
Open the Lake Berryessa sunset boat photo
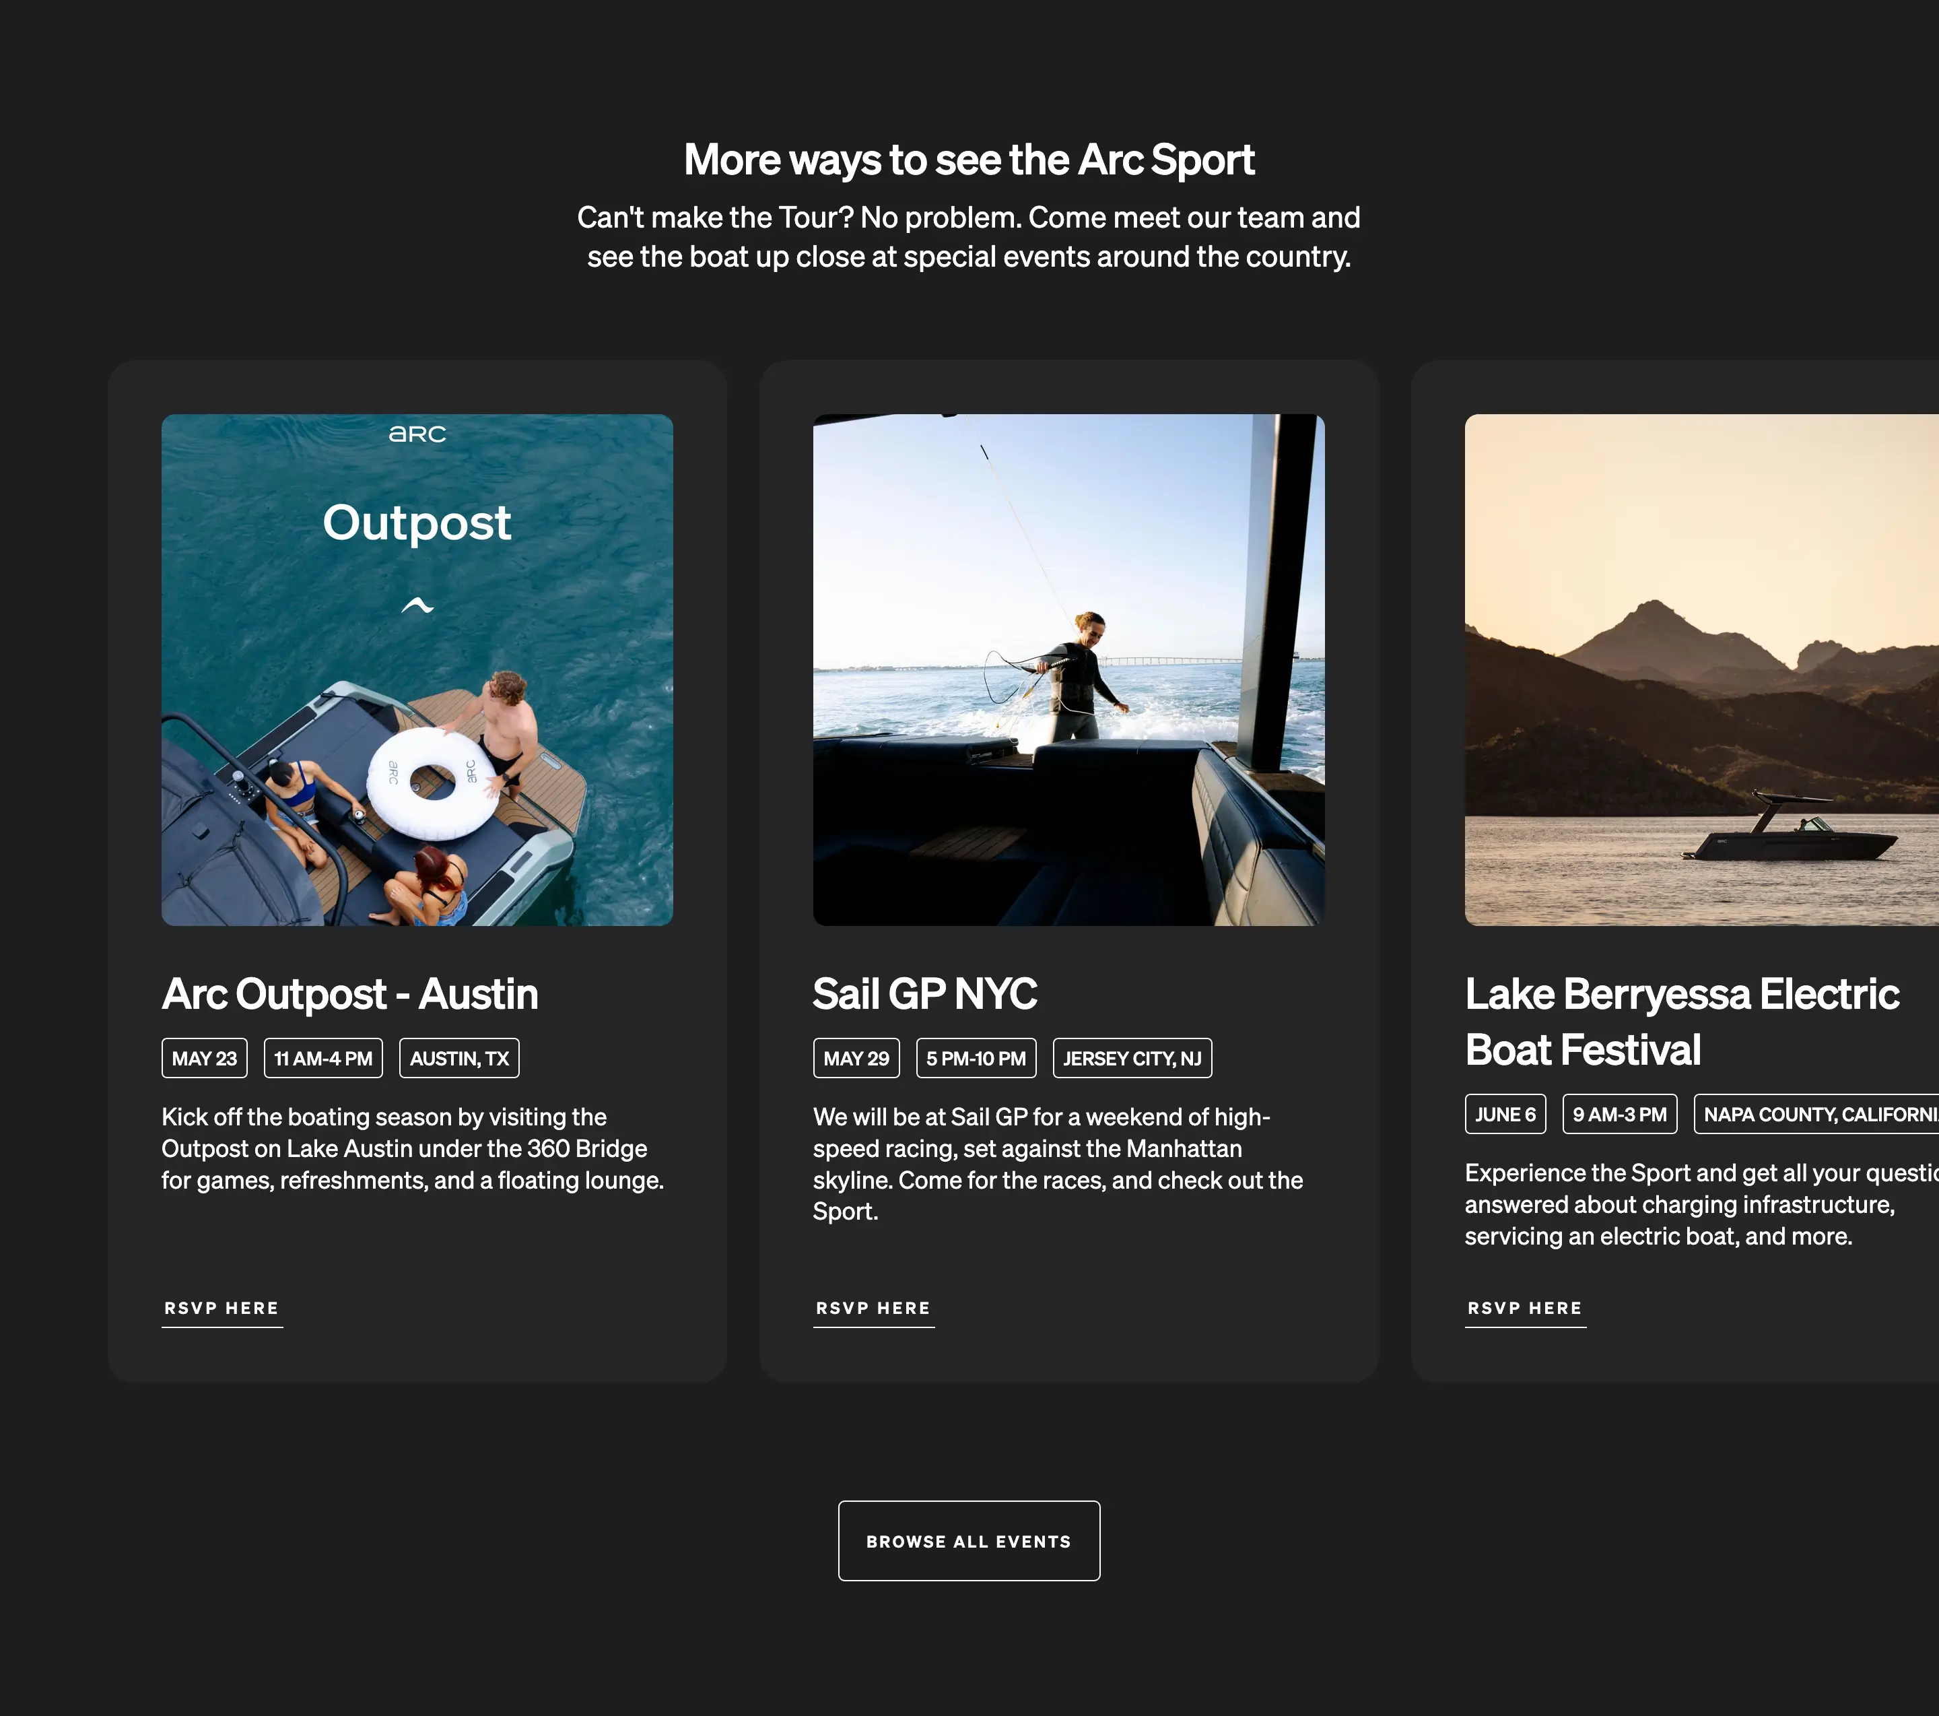coord(1702,669)
